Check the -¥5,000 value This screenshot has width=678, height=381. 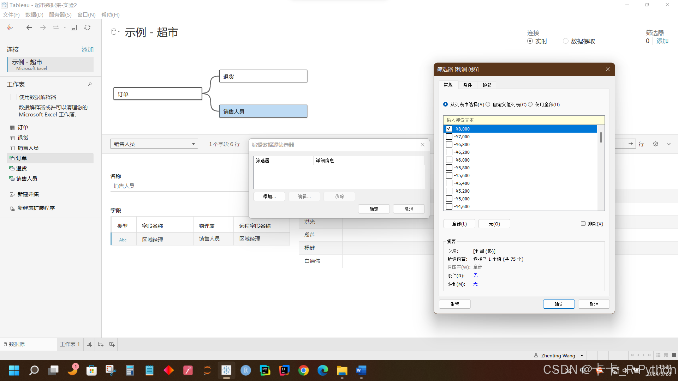(449, 199)
